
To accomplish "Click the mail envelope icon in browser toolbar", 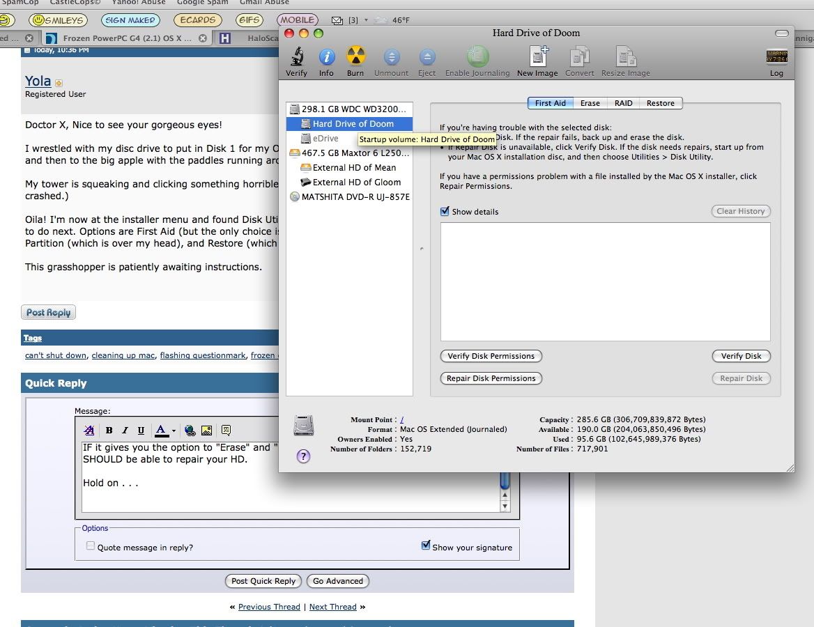I will [x=337, y=20].
